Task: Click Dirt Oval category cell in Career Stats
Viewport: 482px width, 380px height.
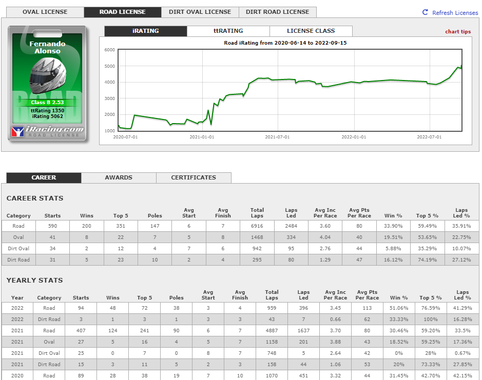Action: click(x=18, y=249)
